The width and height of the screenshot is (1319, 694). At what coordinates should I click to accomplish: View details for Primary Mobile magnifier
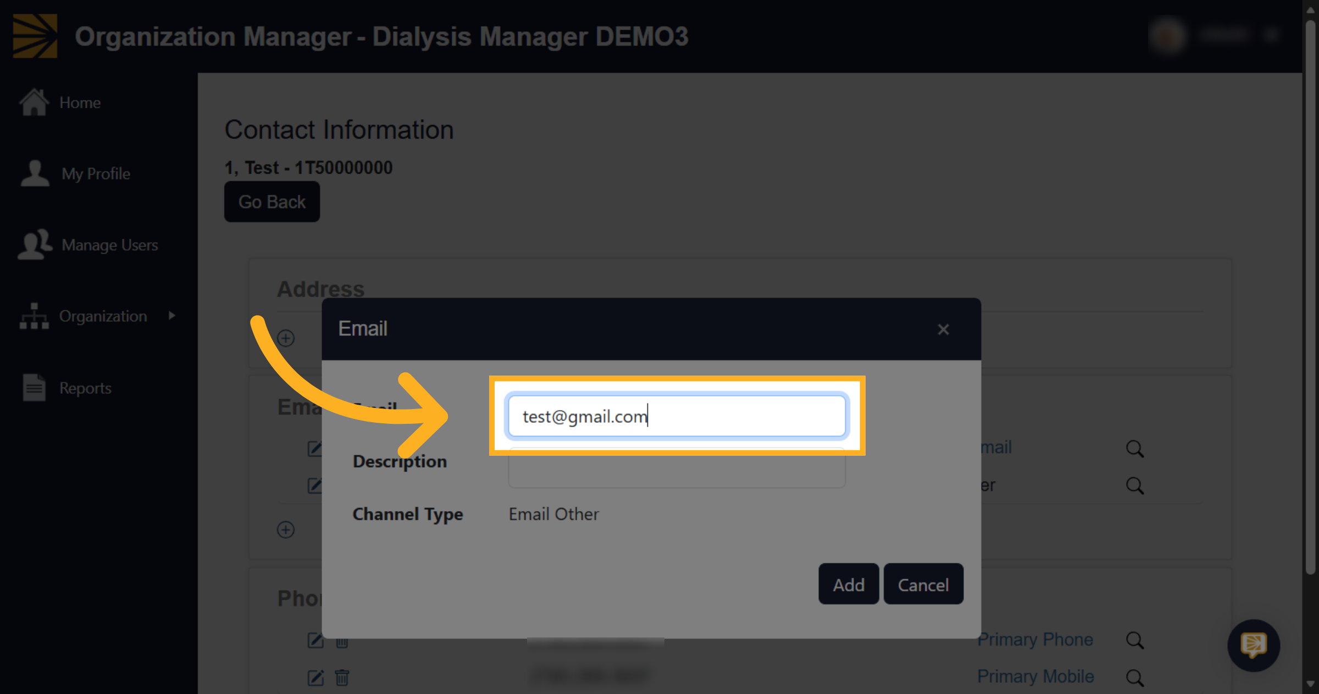tap(1135, 678)
